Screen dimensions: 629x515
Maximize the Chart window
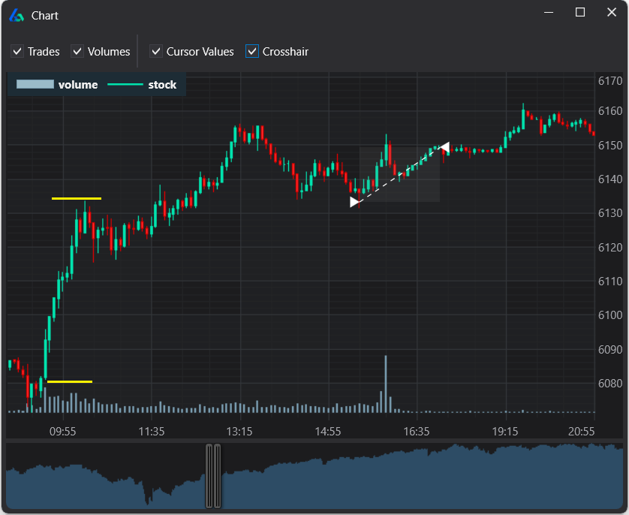click(579, 12)
